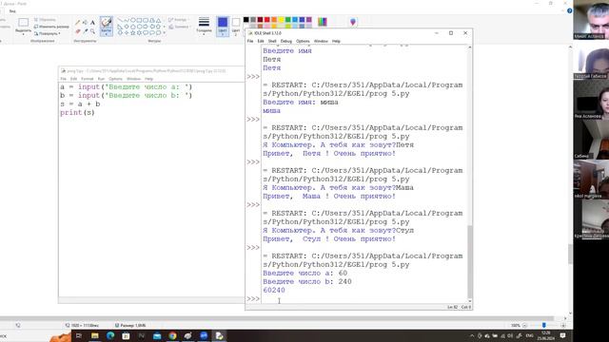Screen dimensions: 609x342
Task: Click the print(s) line in editor
Action: click(77, 112)
